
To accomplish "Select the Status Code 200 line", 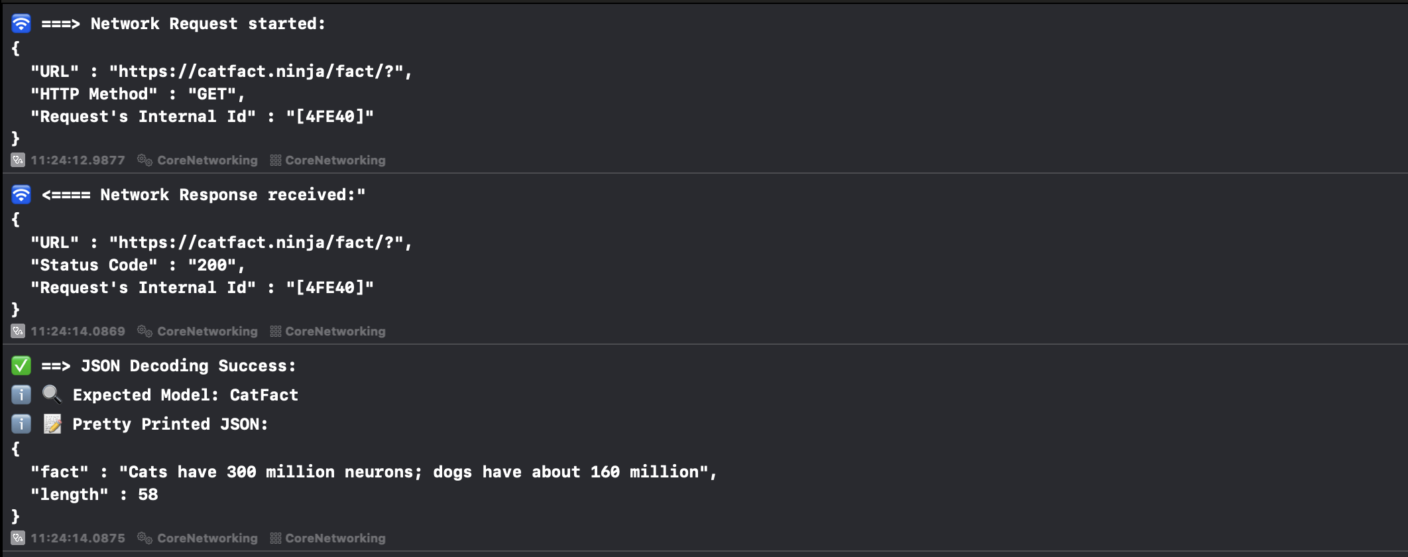I will click(x=138, y=265).
